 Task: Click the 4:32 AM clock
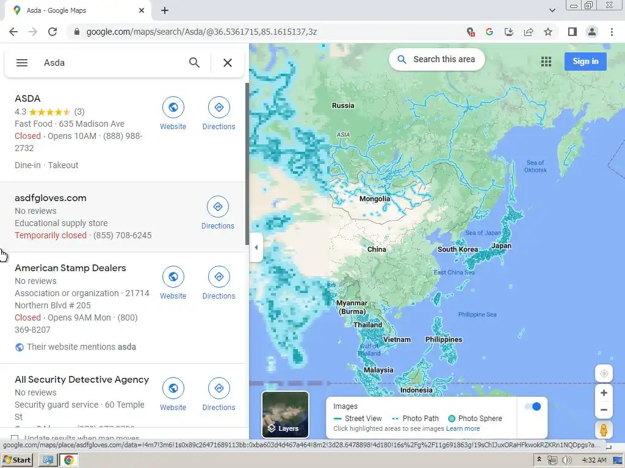click(x=594, y=460)
